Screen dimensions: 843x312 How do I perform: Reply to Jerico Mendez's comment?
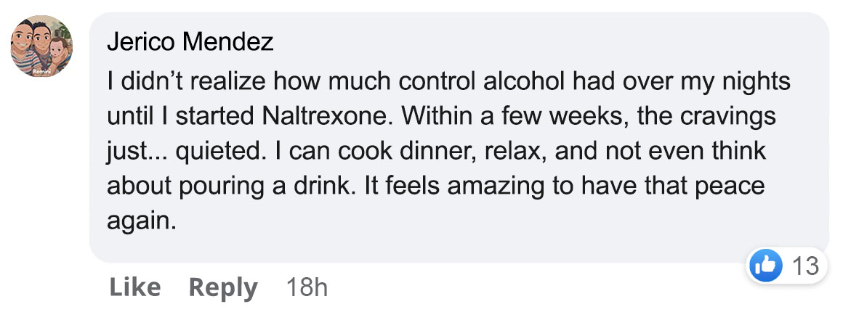pos(223,287)
